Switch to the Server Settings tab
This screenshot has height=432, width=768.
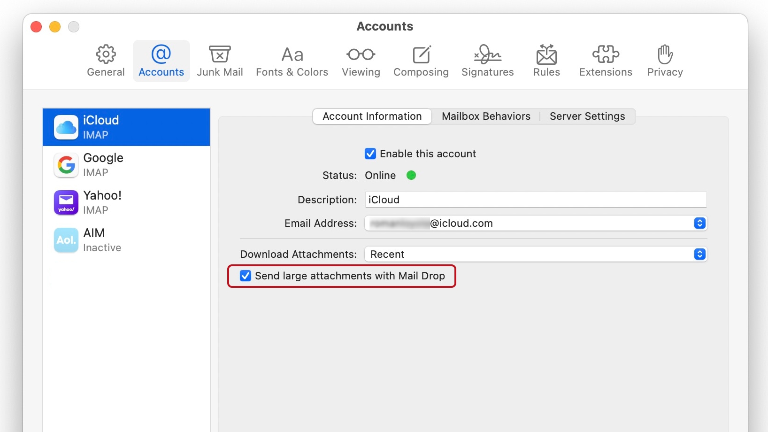[587, 116]
